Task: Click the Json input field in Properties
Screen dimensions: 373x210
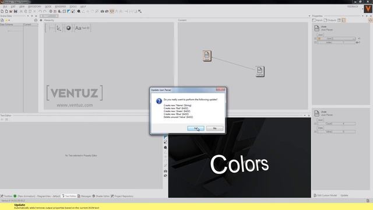Action: 336,38
